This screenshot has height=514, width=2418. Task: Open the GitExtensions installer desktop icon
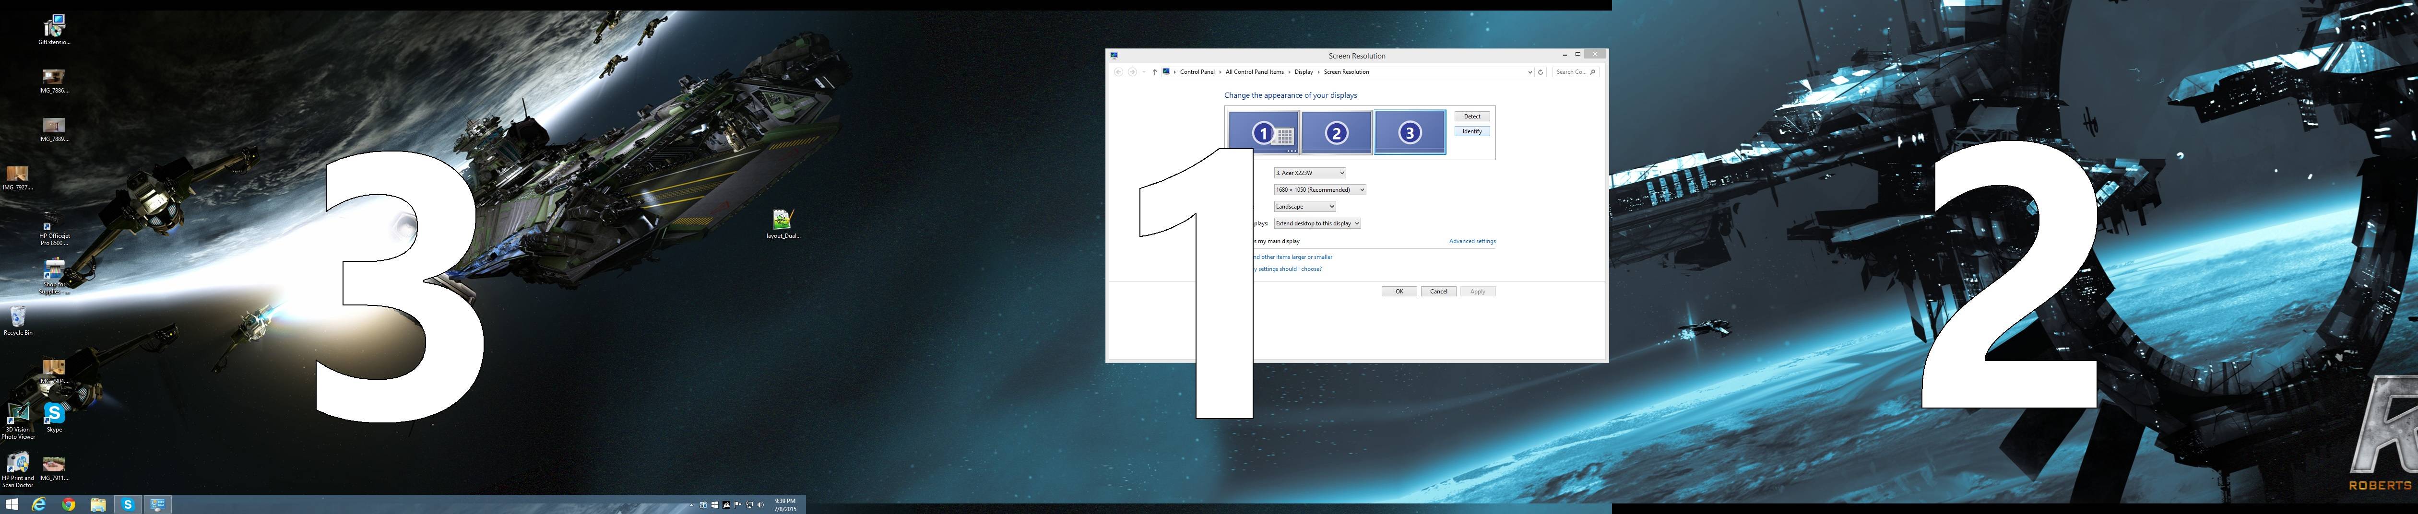[54, 29]
